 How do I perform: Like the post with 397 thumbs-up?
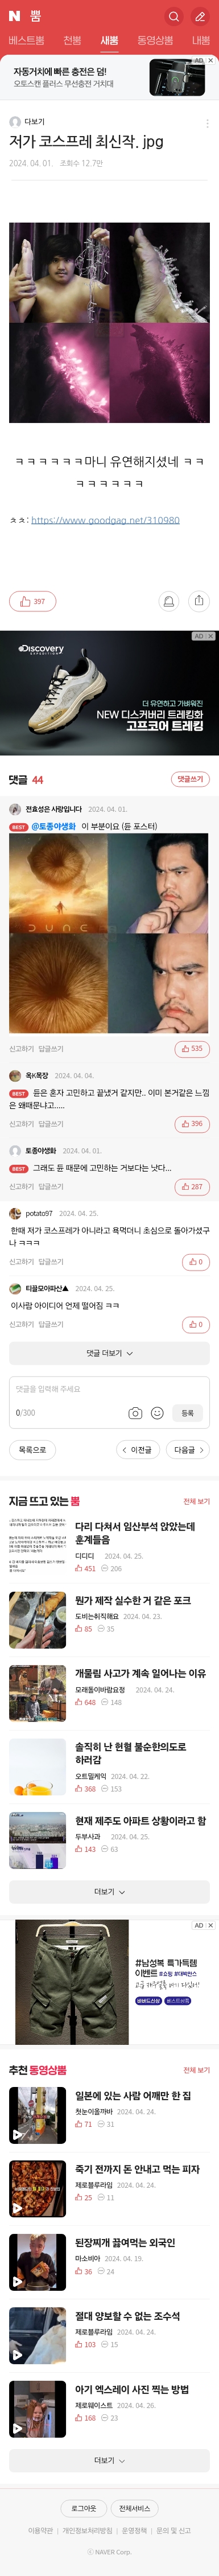coord(32,601)
